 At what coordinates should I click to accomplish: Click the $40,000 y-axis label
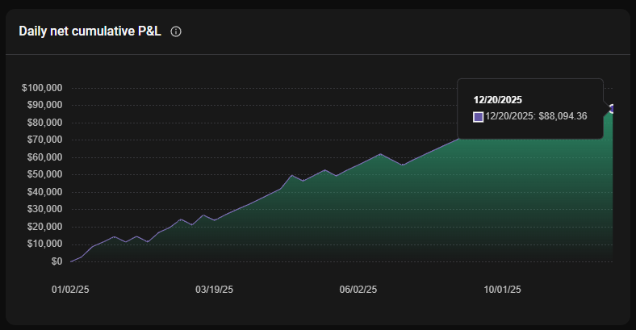(44, 192)
